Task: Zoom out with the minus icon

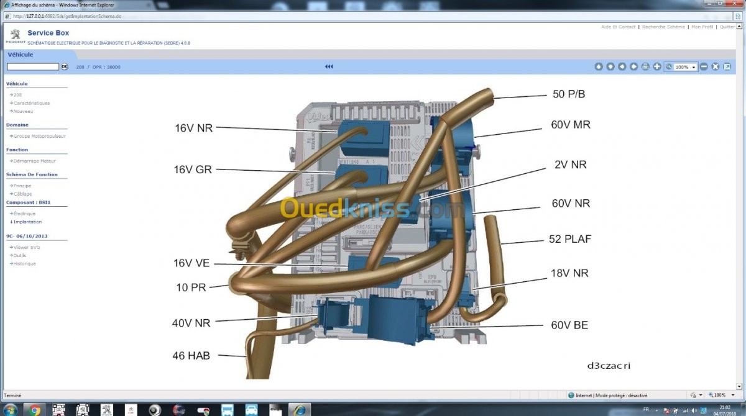Action: [x=704, y=66]
